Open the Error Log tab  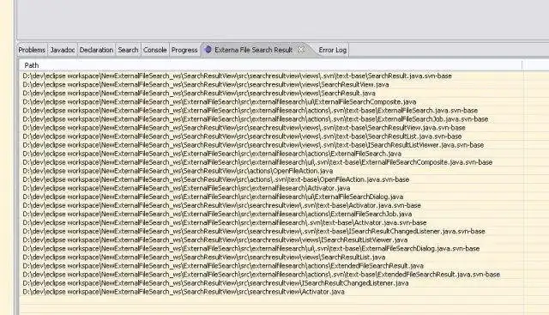(333, 50)
